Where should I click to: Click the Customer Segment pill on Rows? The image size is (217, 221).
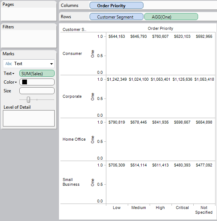tap(117, 17)
